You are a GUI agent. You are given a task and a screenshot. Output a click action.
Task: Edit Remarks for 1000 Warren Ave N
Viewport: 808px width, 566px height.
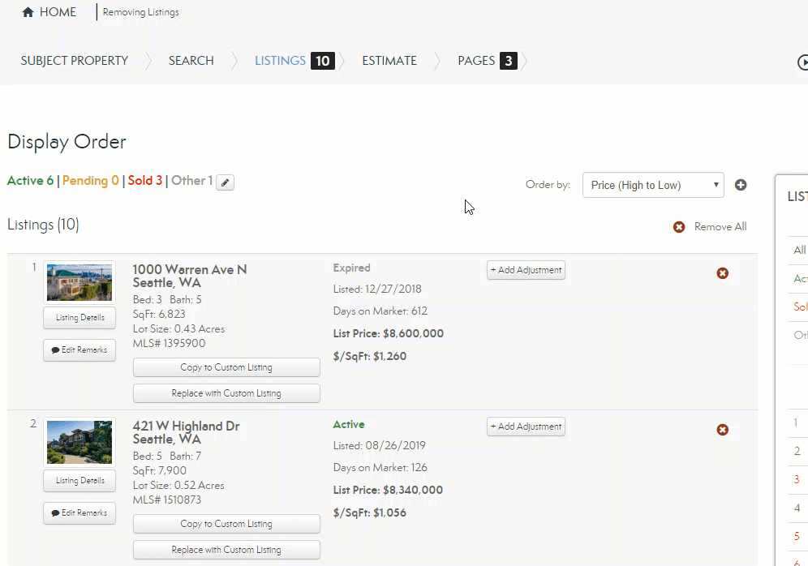[80, 350]
